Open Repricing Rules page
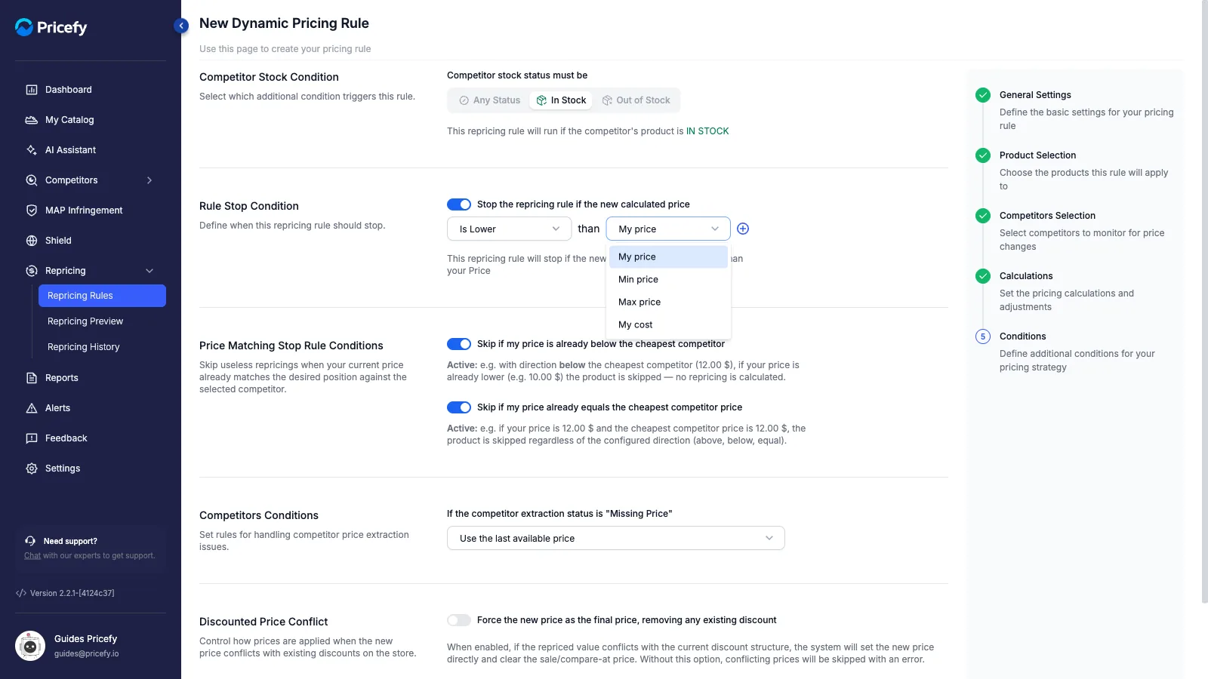This screenshot has height=679, width=1208. pos(102,296)
